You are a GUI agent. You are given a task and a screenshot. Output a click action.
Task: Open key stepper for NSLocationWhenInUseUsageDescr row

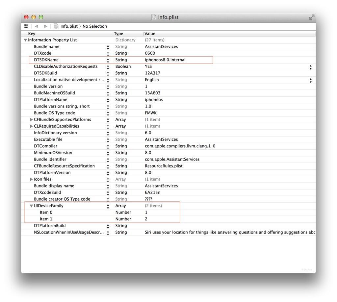pyautogui.click(x=108, y=233)
